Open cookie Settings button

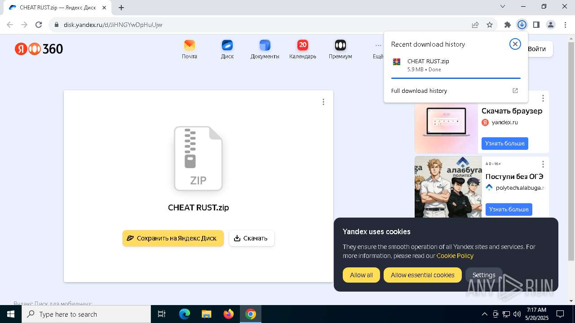[x=484, y=275]
